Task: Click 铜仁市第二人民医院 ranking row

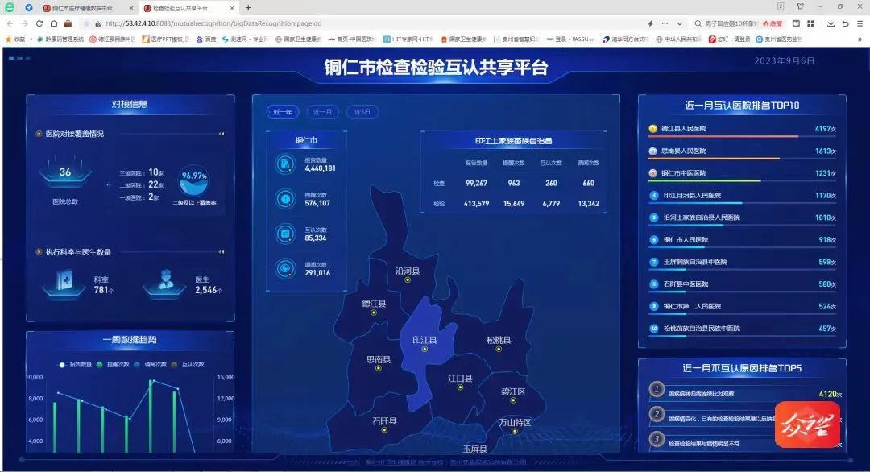Action: click(743, 307)
